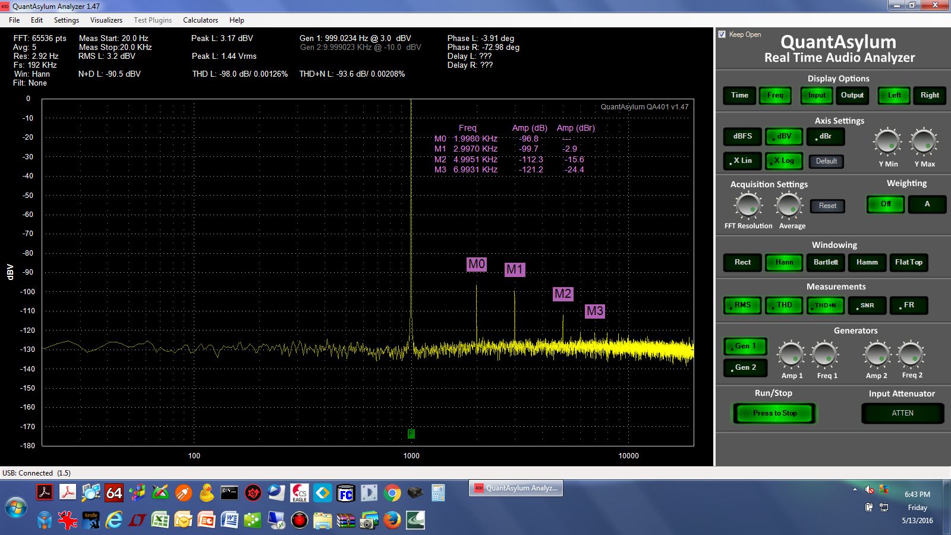Show hidden tray icons arrow

[855, 490]
